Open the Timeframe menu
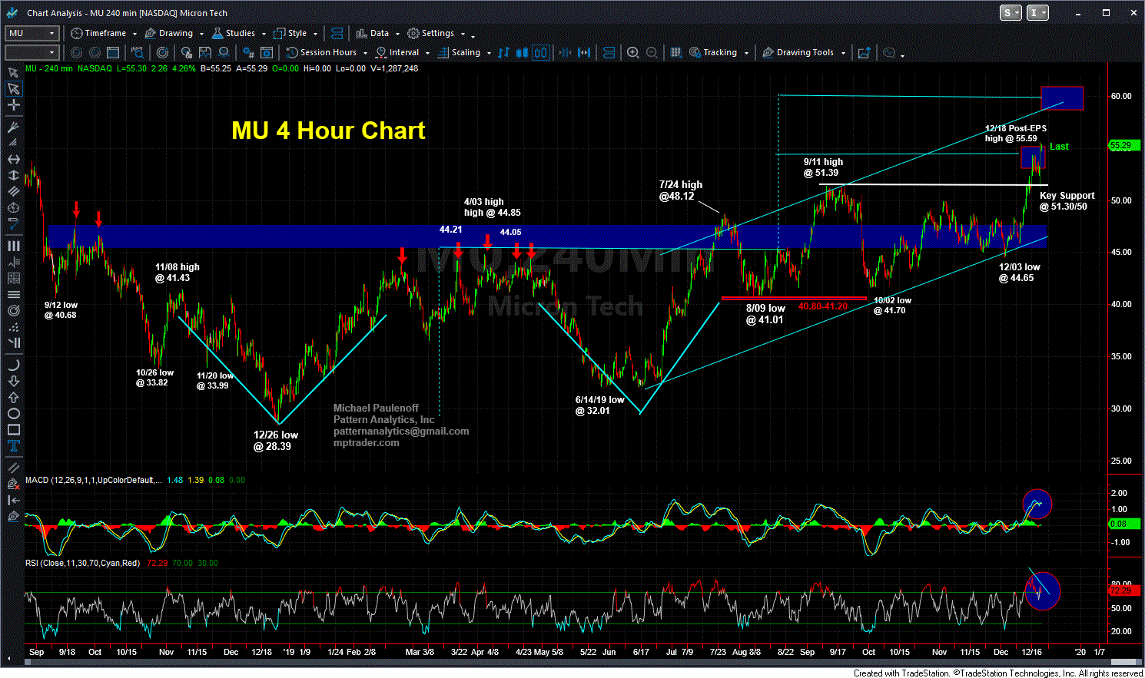 [x=103, y=33]
